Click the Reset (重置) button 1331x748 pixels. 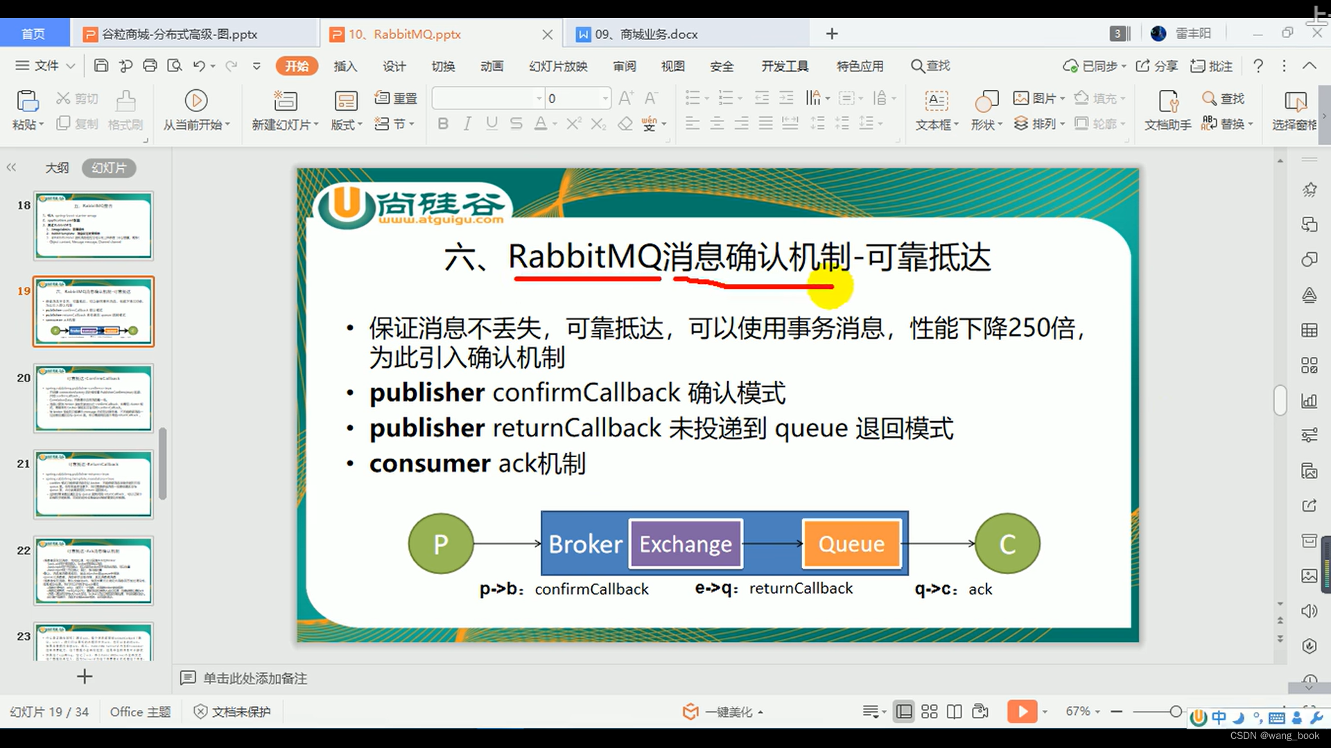(396, 98)
